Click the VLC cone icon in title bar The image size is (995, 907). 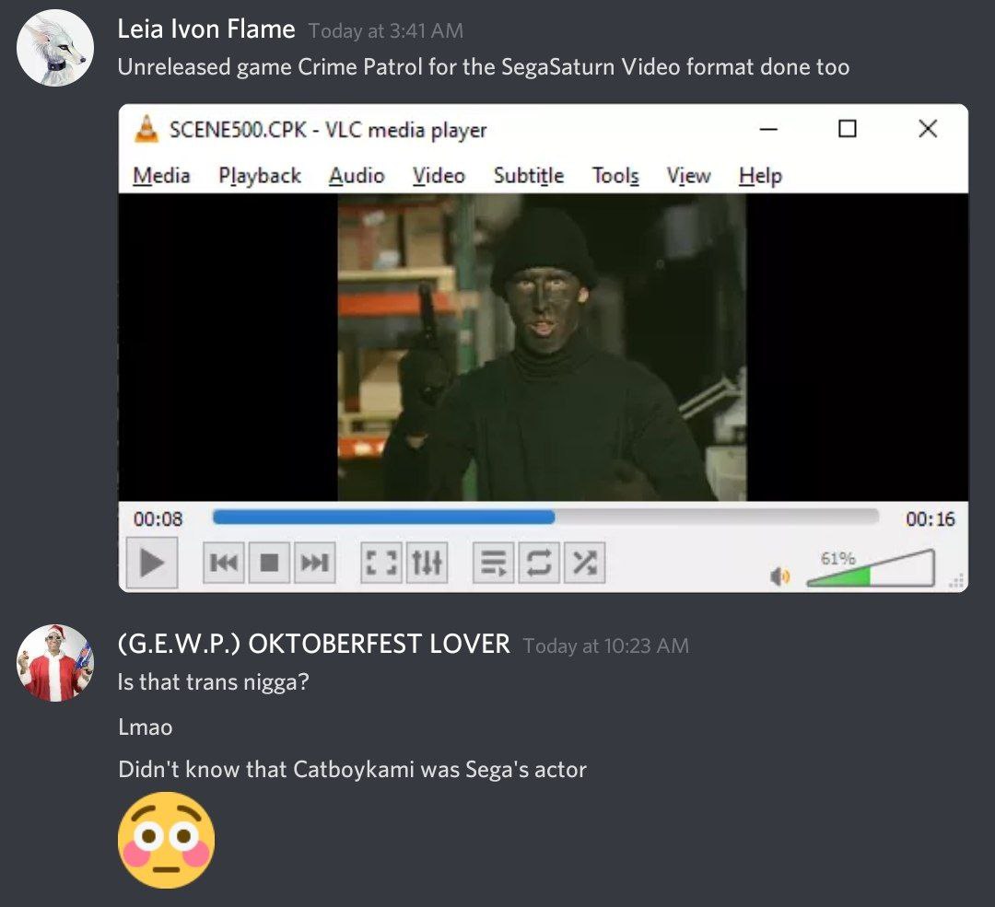[146, 129]
